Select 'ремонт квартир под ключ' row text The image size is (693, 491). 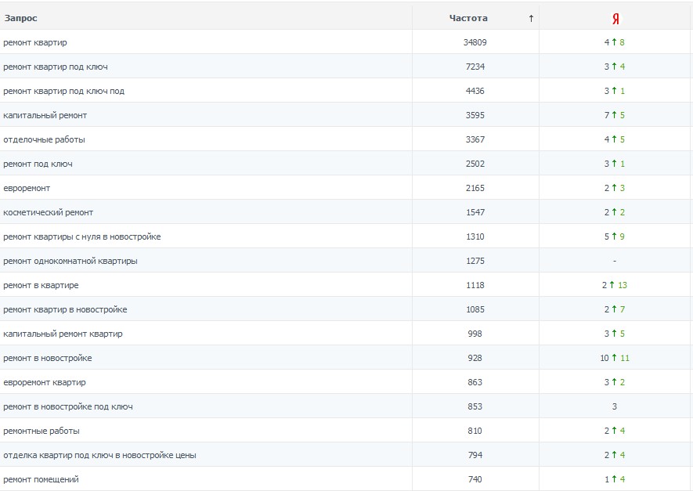point(56,67)
